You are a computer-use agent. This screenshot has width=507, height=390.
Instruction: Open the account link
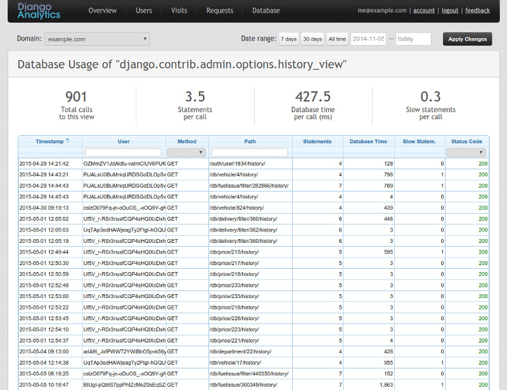pos(424,10)
